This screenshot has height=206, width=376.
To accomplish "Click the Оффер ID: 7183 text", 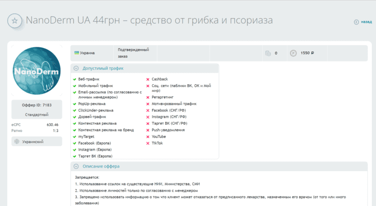I will click(x=37, y=105).
